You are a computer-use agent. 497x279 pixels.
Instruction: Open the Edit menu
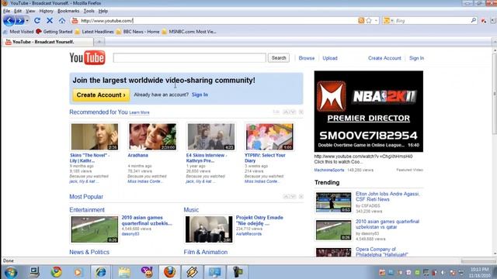pyautogui.click(x=18, y=11)
